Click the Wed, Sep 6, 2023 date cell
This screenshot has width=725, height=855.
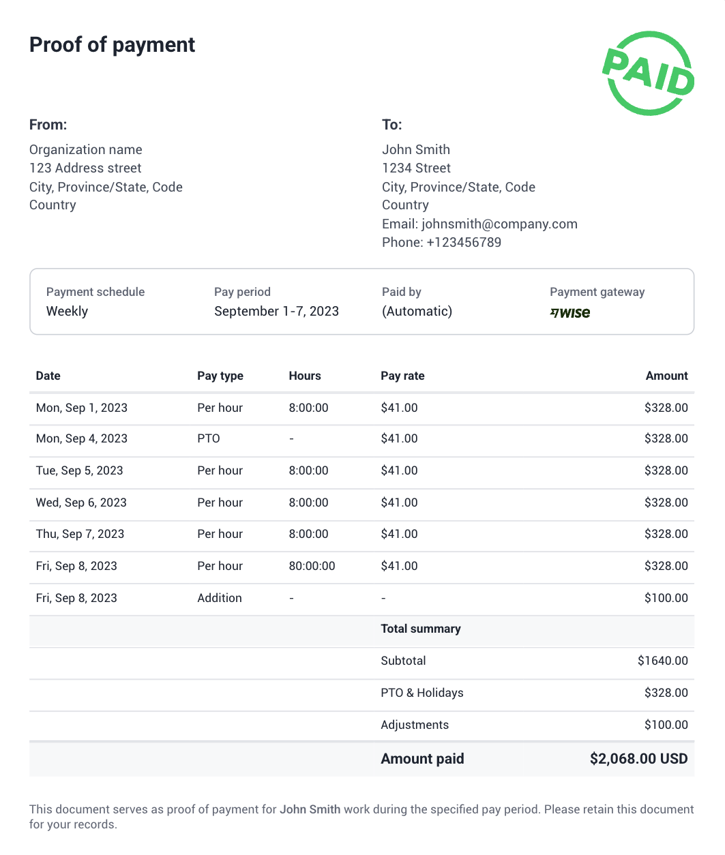click(81, 502)
